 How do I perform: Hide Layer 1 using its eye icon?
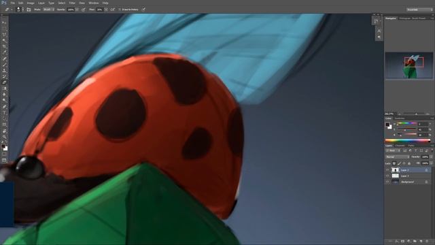(x=387, y=176)
